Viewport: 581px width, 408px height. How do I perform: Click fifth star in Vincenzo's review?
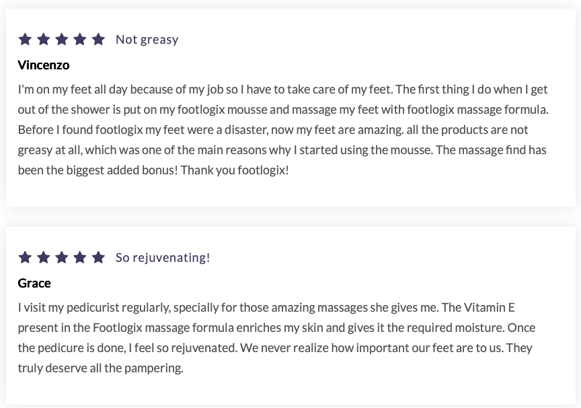pos(98,39)
